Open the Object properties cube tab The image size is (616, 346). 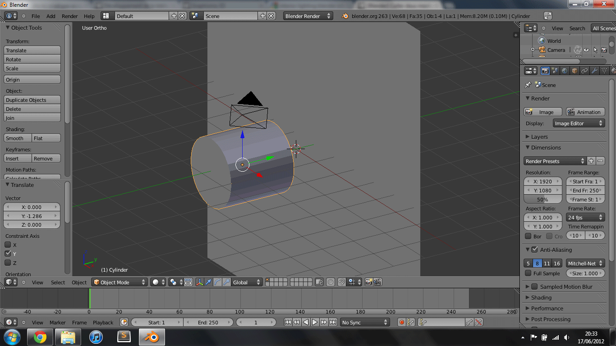575,71
